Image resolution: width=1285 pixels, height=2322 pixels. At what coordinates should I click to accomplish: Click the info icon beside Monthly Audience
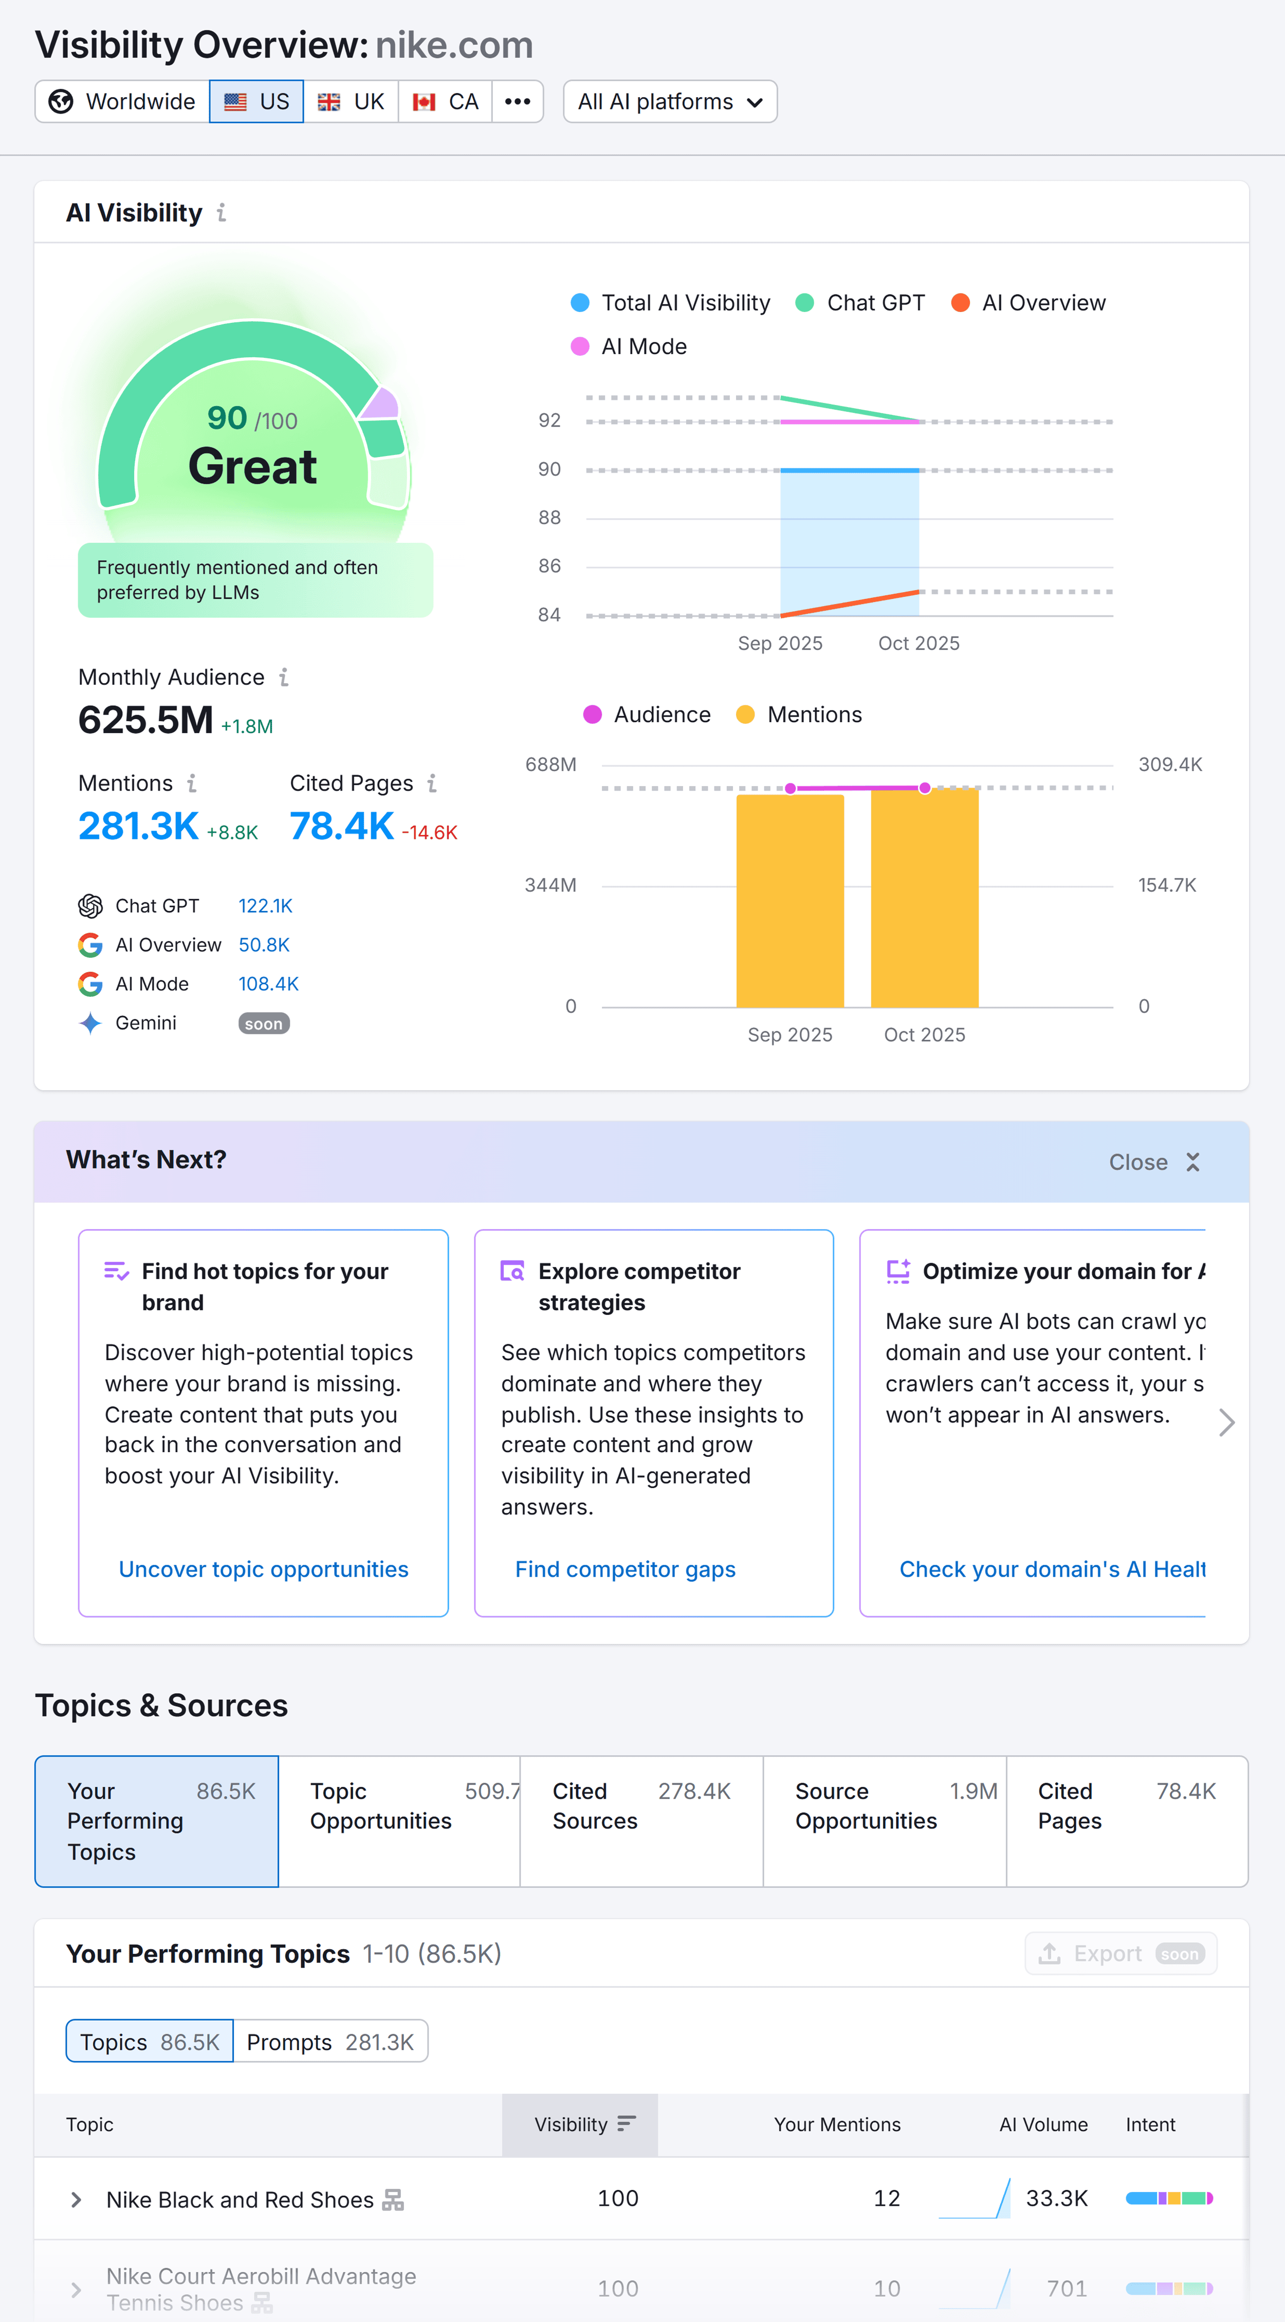pos(284,677)
